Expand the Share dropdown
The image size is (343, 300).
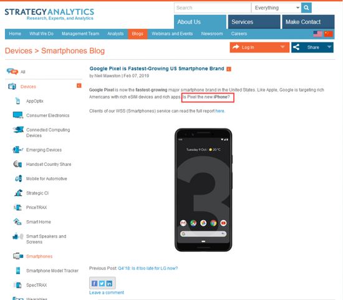[x=329, y=47]
